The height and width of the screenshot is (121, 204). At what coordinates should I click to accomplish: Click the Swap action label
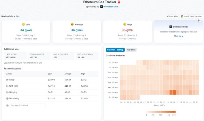[12, 80]
